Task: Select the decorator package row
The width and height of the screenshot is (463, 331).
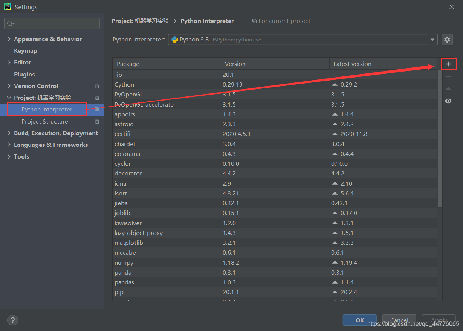Action: click(x=275, y=173)
